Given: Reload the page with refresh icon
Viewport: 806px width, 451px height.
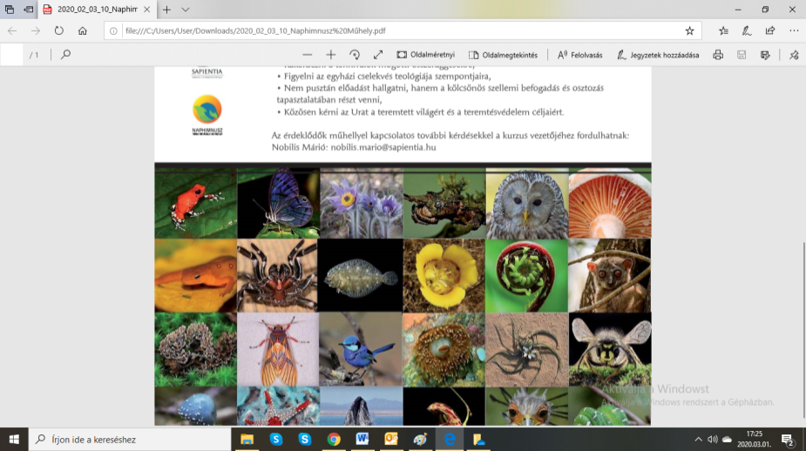Looking at the screenshot, I should click(x=59, y=30).
